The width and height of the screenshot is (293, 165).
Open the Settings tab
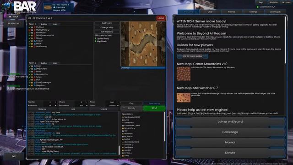tap(253, 12)
